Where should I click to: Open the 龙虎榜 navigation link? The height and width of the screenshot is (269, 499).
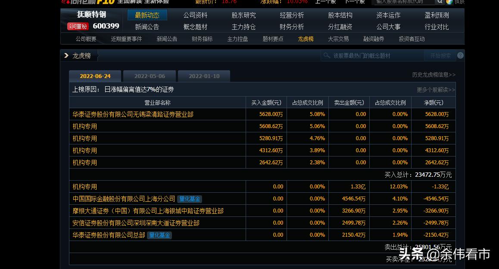(306, 38)
